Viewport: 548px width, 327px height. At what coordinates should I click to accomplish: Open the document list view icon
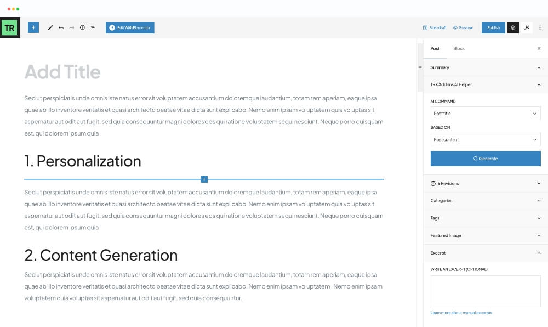tap(93, 27)
